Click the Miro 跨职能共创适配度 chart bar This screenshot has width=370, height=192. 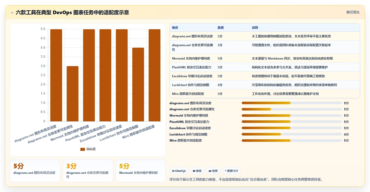pos(154,75)
